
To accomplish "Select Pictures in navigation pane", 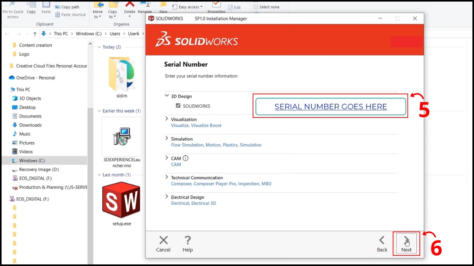I will (x=23, y=143).
